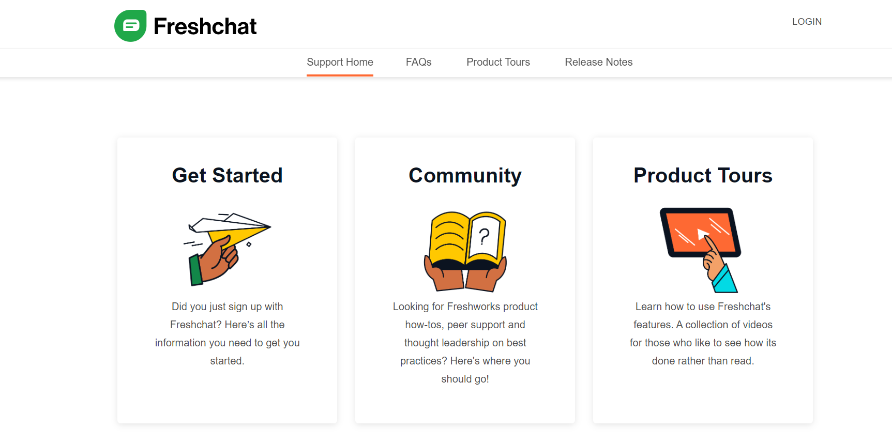The width and height of the screenshot is (892, 443).
Task: Click the Product Tours card description
Action: (x=703, y=333)
